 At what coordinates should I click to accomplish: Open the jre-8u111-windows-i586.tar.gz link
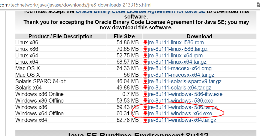tap(182, 107)
